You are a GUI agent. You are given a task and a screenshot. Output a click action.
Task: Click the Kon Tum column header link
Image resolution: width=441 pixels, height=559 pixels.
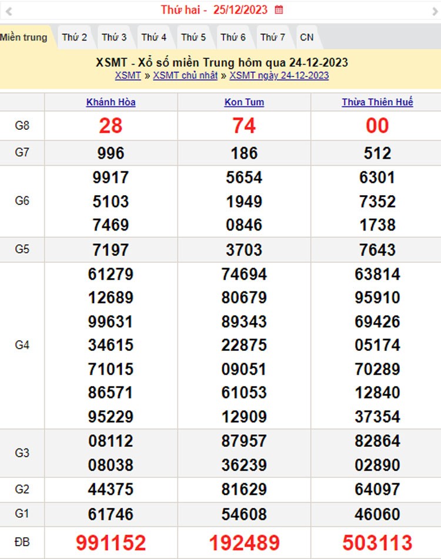[244, 102]
